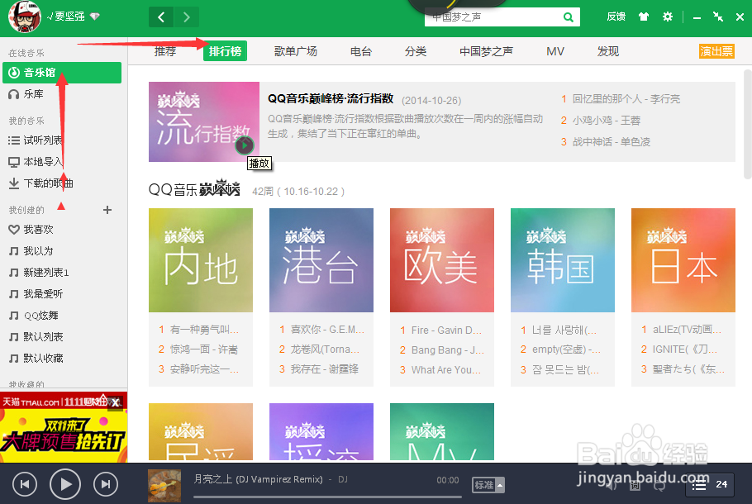Image resolution: width=752 pixels, height=504 pixels.
Task: Open the skin (shirt) icon
Action: [x=644, y=17]
